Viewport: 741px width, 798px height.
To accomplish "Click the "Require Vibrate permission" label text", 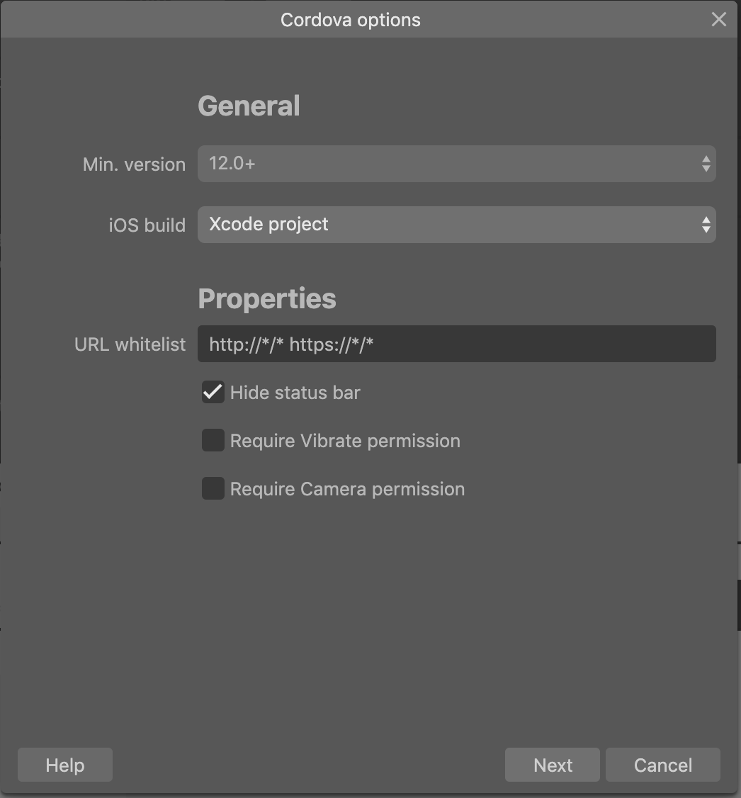I will pyautogui.click(x=345, y=441).
